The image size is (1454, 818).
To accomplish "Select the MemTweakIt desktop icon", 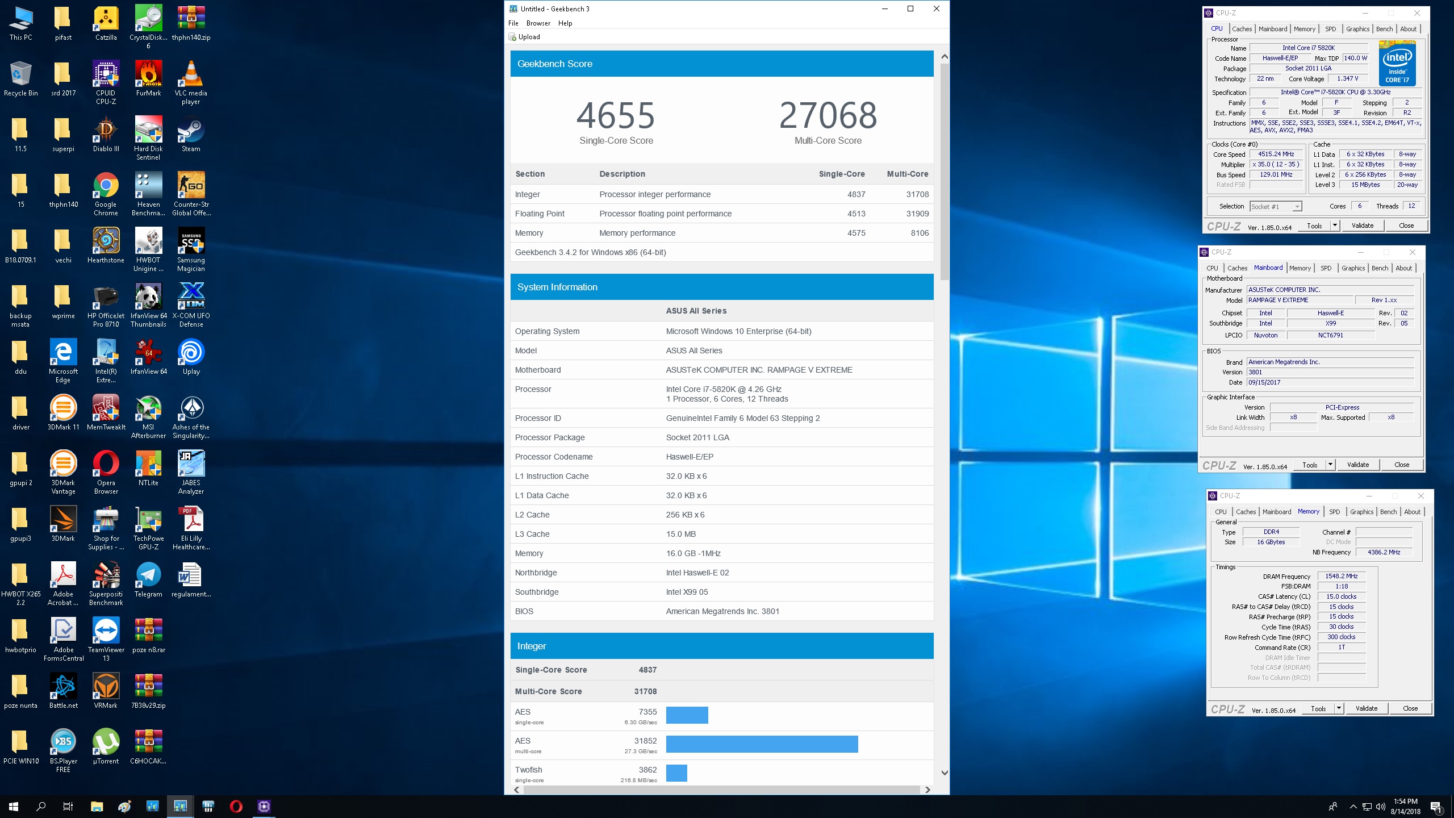I will pos(106,413).
